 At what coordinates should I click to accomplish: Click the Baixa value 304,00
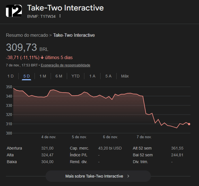click(x=47, y=162)
